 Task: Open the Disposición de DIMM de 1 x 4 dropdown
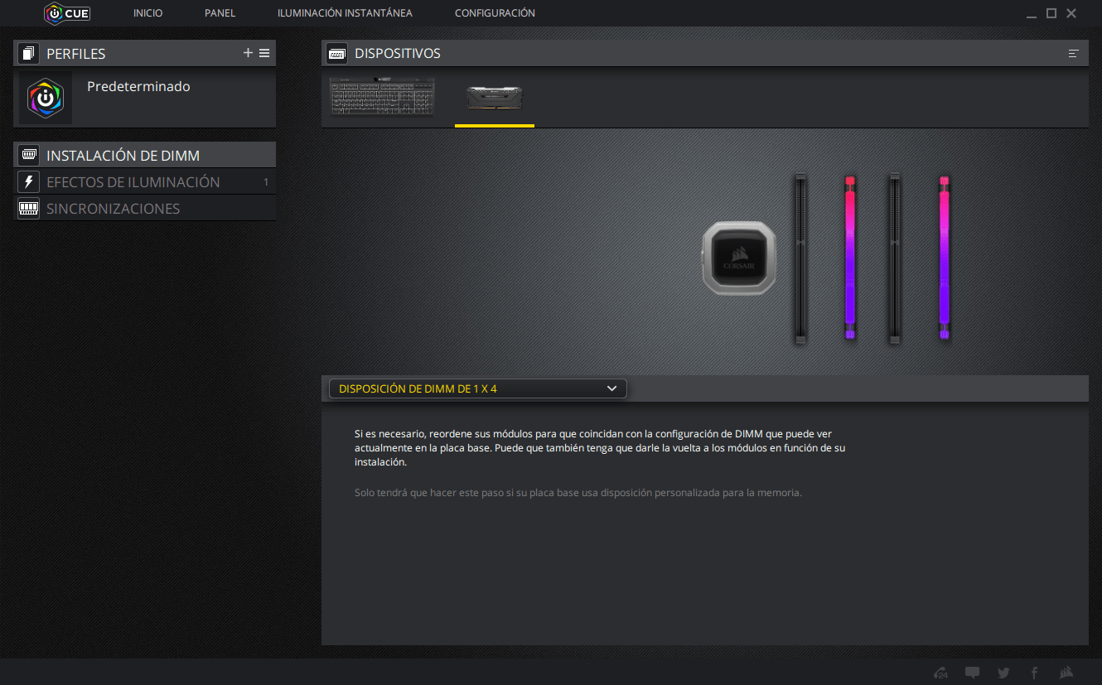478,388
